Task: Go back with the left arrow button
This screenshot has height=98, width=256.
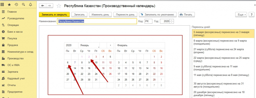Action: [42, 6]
